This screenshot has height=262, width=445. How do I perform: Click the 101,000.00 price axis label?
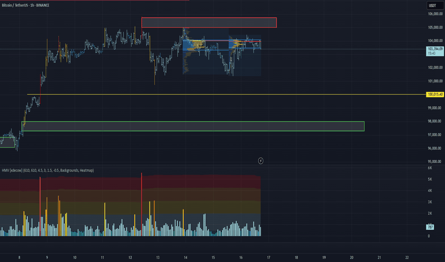click(x=435, y=81)
